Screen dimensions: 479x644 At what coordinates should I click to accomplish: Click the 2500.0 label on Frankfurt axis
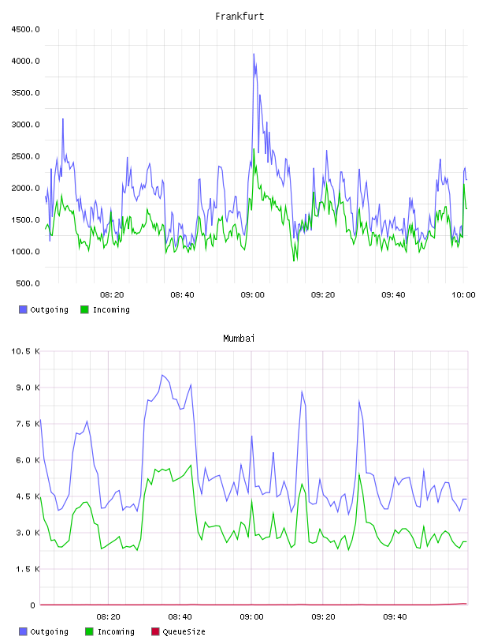point(25,156)
